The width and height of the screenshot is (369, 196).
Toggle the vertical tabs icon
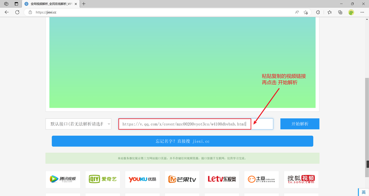click(16, 4)
